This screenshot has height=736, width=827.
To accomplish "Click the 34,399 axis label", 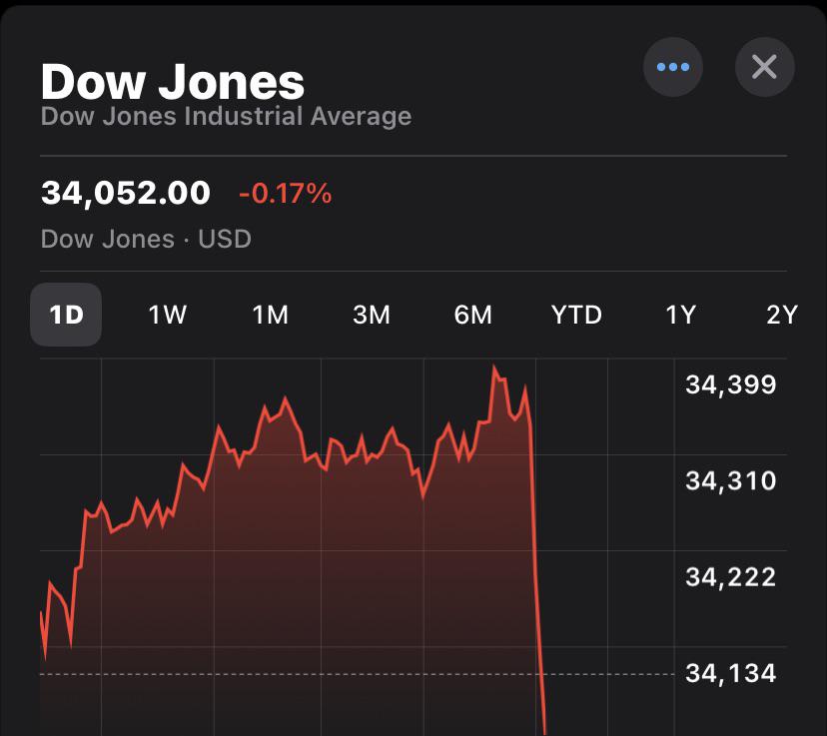I will 730,384.
